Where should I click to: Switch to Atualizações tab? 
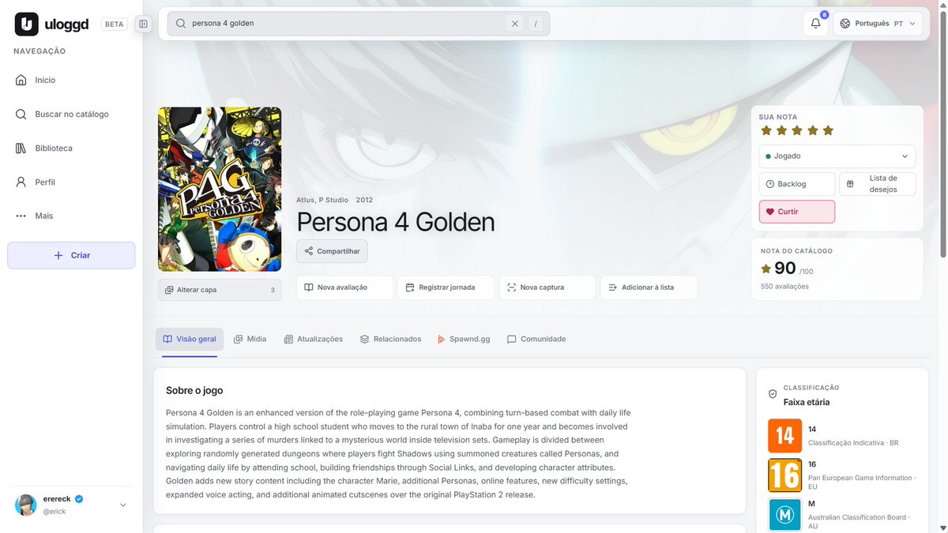(x=314, y=339)
